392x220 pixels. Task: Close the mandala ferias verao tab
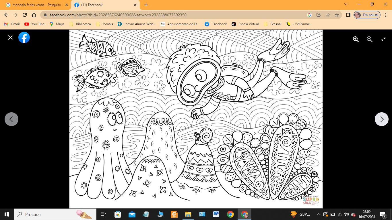(67, 5)
